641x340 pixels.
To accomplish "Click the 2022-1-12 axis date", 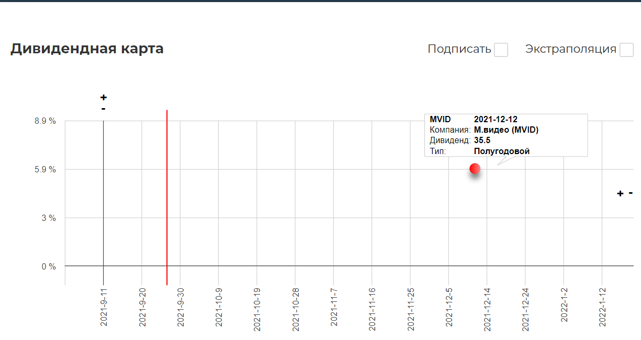I will click(602, 307).
